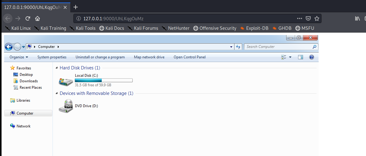
Task: Expand the address bar history dropdown
Action: [x=231, y=47]
